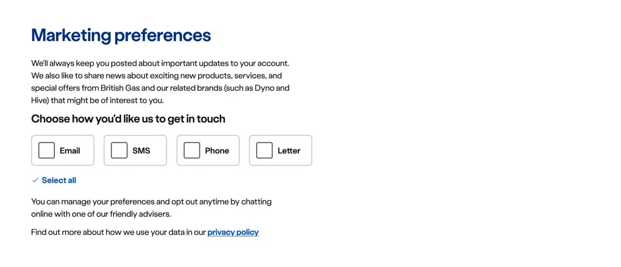Click the 'Choose how you'd like us' subheading
The image size is (621, 267).
click(128, 119)
